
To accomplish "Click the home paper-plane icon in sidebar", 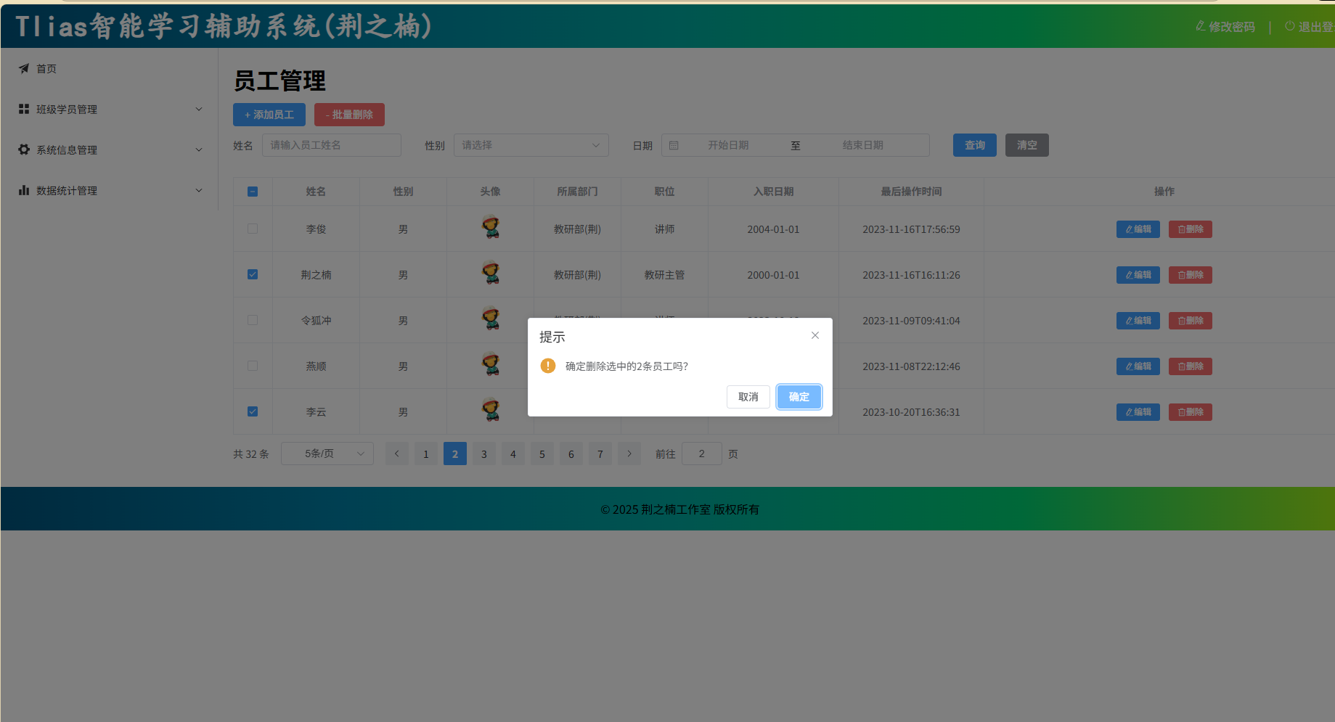I will pos(24,68).
